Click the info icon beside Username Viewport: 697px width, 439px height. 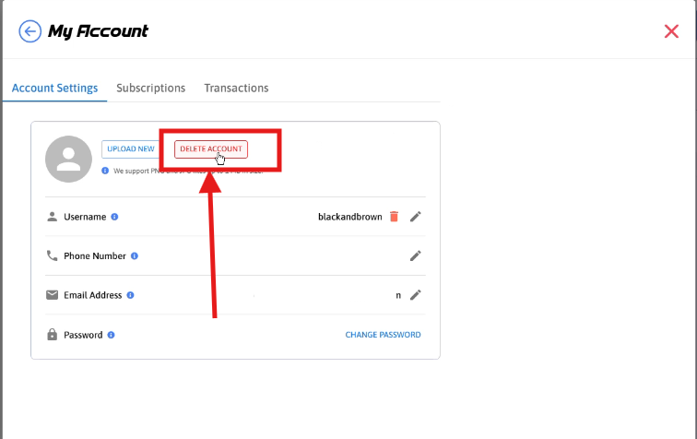pos(114,217)
